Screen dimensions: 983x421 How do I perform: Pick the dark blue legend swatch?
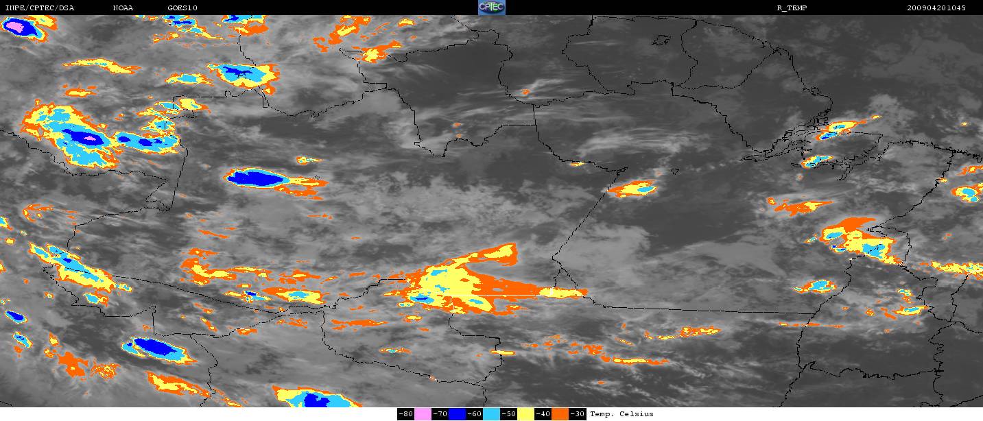tap(457, 414)
